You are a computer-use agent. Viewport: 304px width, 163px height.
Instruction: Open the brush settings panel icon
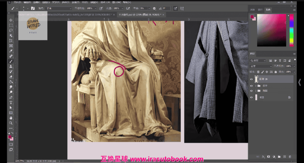[33, 8]
